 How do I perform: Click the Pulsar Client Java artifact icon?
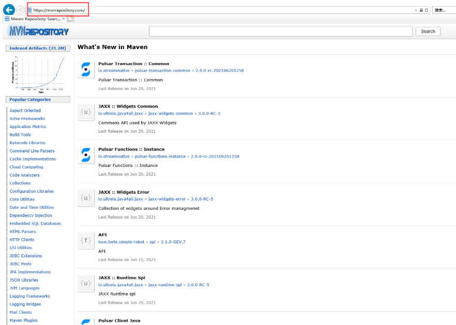tap(86, 321)
